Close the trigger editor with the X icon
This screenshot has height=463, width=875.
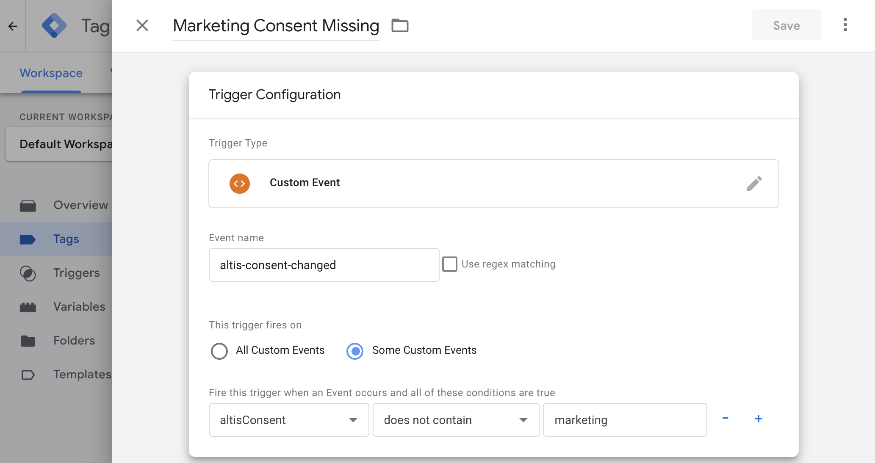(142, 25)
